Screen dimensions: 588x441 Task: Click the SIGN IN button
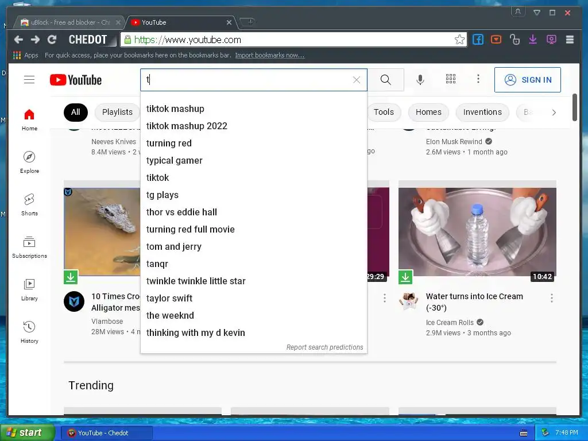coord(527,80)
